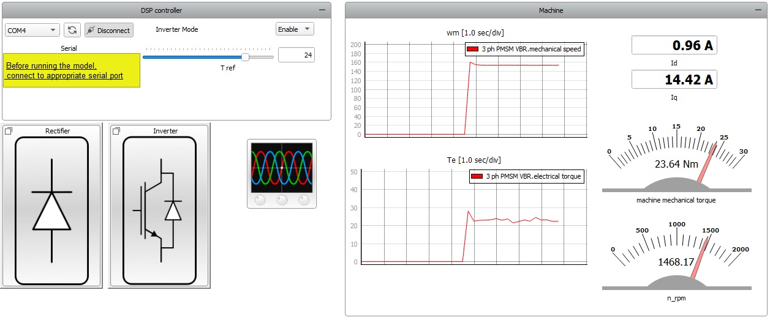770x320 pixels.
Task: Click the Id current readout
Action: [x=674, y=45]
